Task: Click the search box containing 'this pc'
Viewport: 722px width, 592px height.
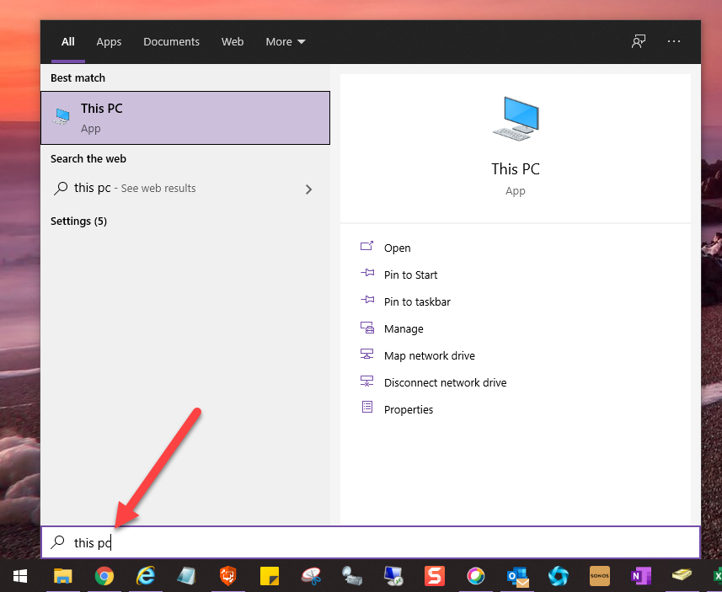Action: point(371,542)
